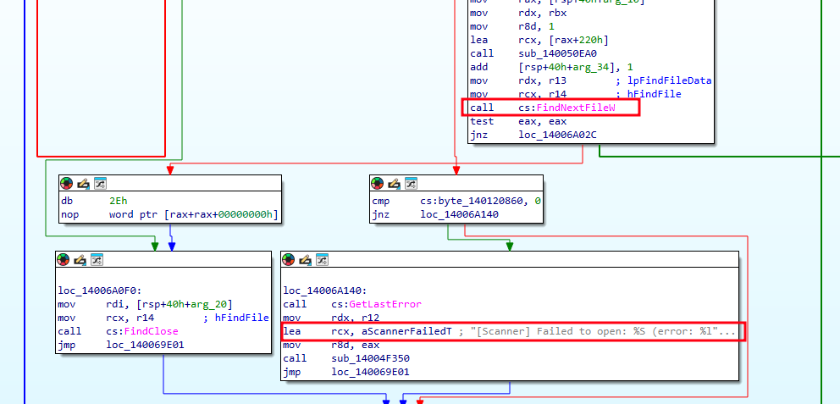This screenshot has width=840, height=404.
Task: Click color palette icon on db 2Eh node
Action: (x=66, y=183)
